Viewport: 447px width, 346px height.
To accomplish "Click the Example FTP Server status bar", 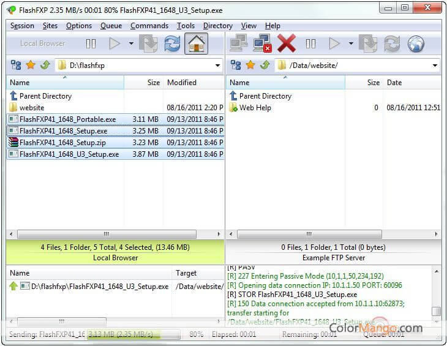I will tap(334, 252).
